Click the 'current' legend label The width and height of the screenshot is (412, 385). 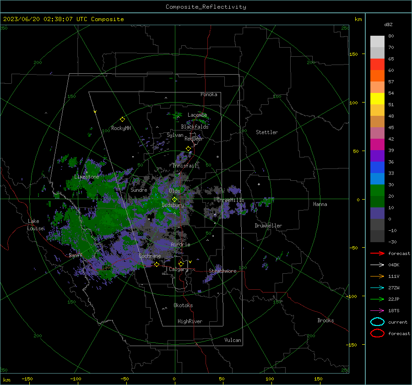tap(398, 322)
